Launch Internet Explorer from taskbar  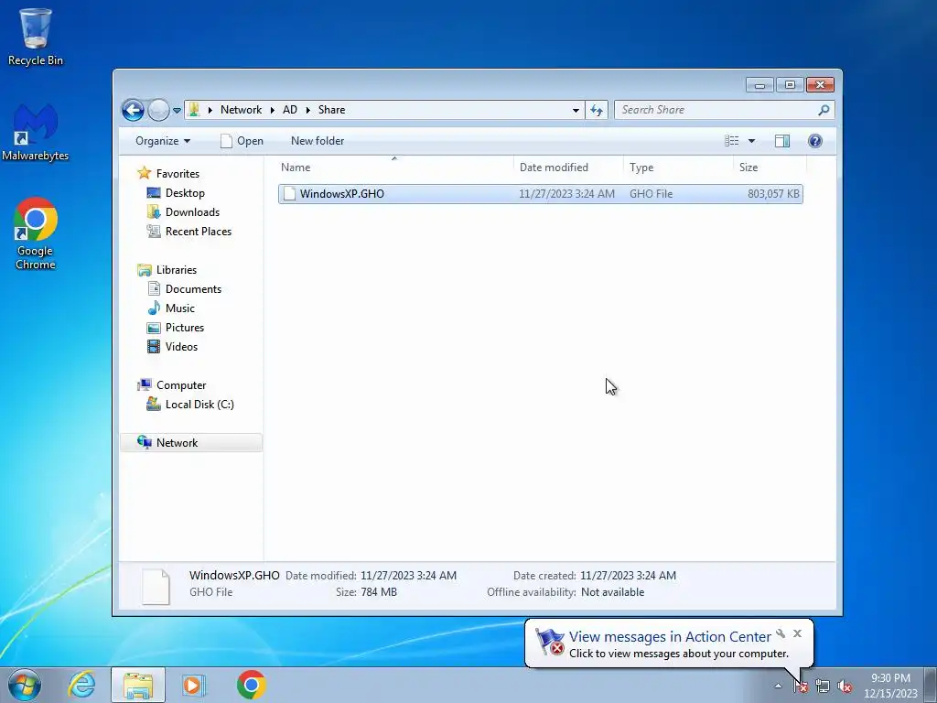tap(81, 685)
